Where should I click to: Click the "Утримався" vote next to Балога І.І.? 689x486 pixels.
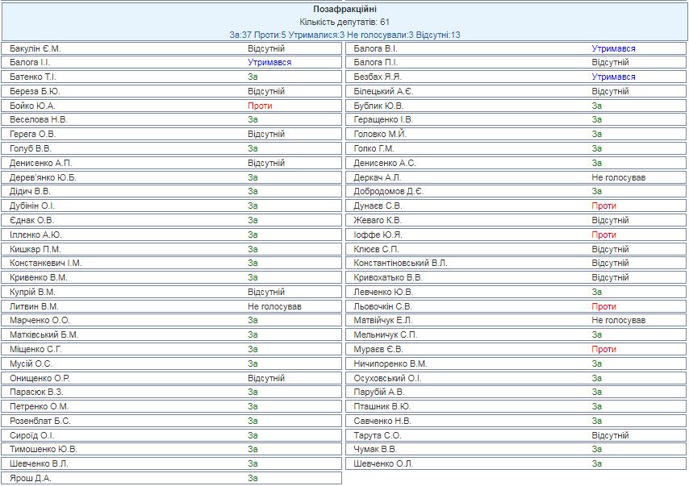tap(269, 62)
